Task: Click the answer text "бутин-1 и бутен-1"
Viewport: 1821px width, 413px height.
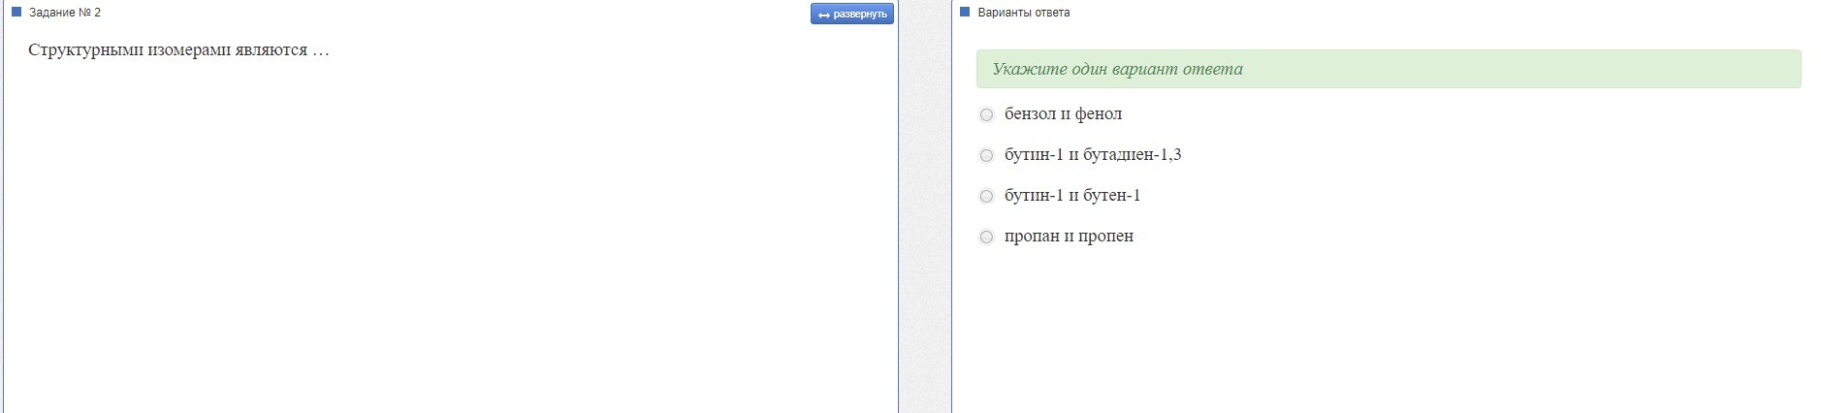Action: pos(1072,196)
